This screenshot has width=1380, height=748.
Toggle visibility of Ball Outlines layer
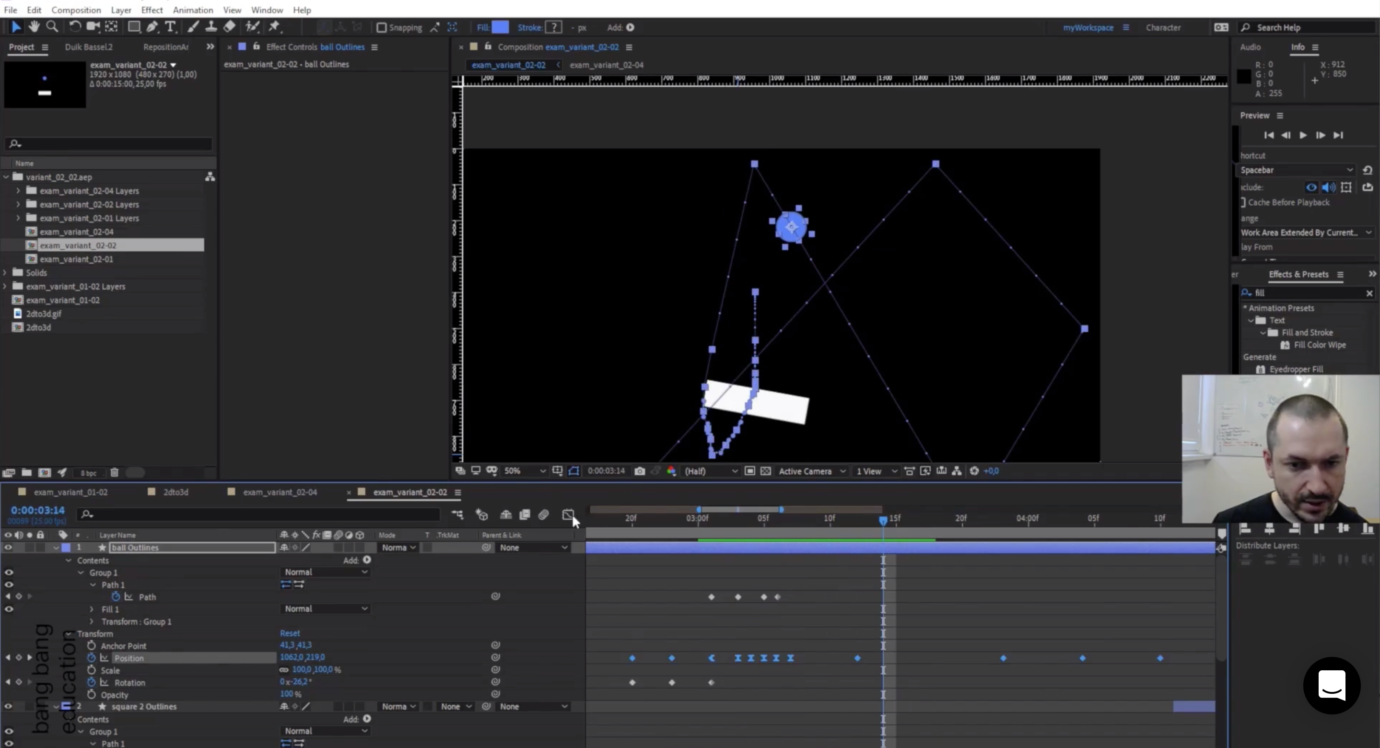pos(7,547)
